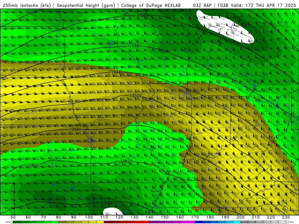The height and width of the screenshot is (224, 299).
Task: Click the 210 value on the color scale
Action: point(256,217)
